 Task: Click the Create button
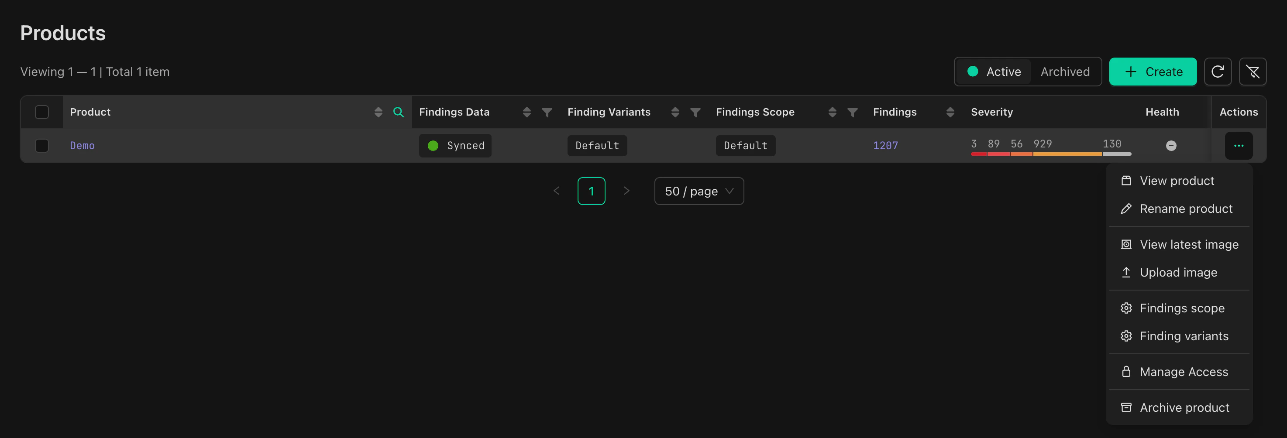pyautogui.click(x=1153, y=72)
